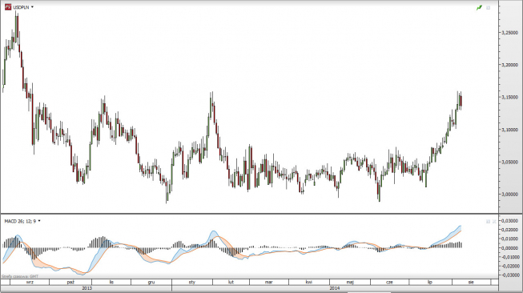
Task: Click the green chart-trend icon at top right
Action: point(479,7)
